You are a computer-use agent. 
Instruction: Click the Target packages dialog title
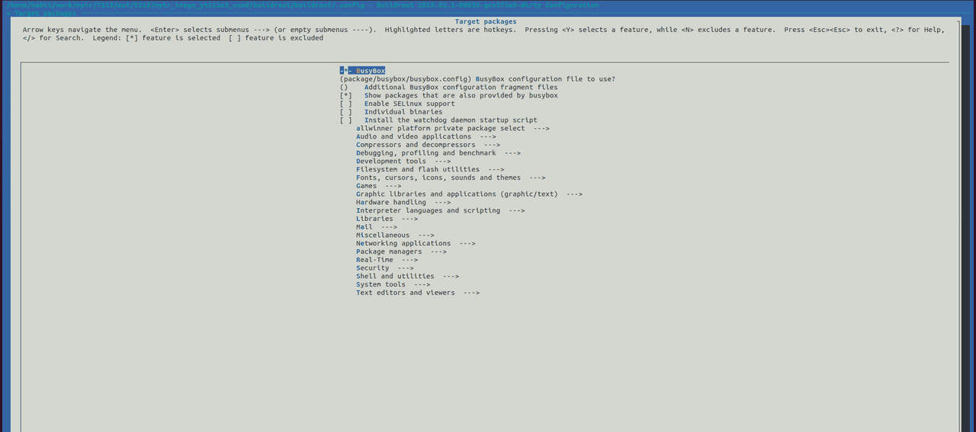(486, 22)
